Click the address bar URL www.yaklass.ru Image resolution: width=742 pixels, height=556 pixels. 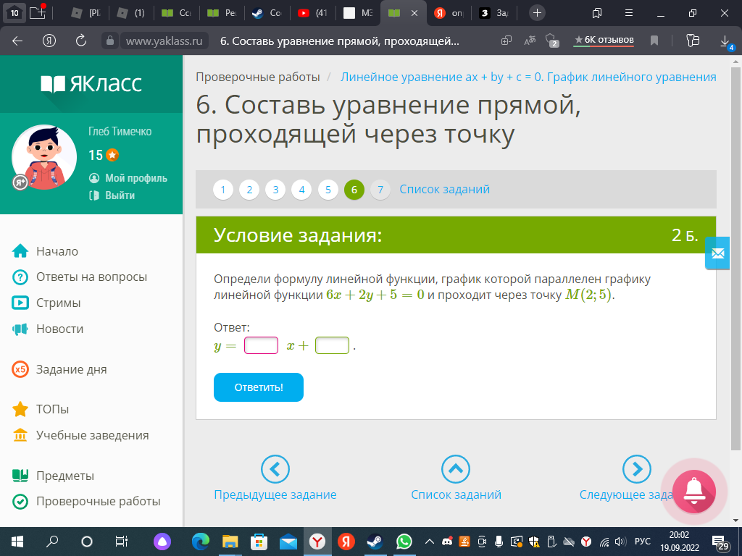pyautogui.click(x=164, y=41)
